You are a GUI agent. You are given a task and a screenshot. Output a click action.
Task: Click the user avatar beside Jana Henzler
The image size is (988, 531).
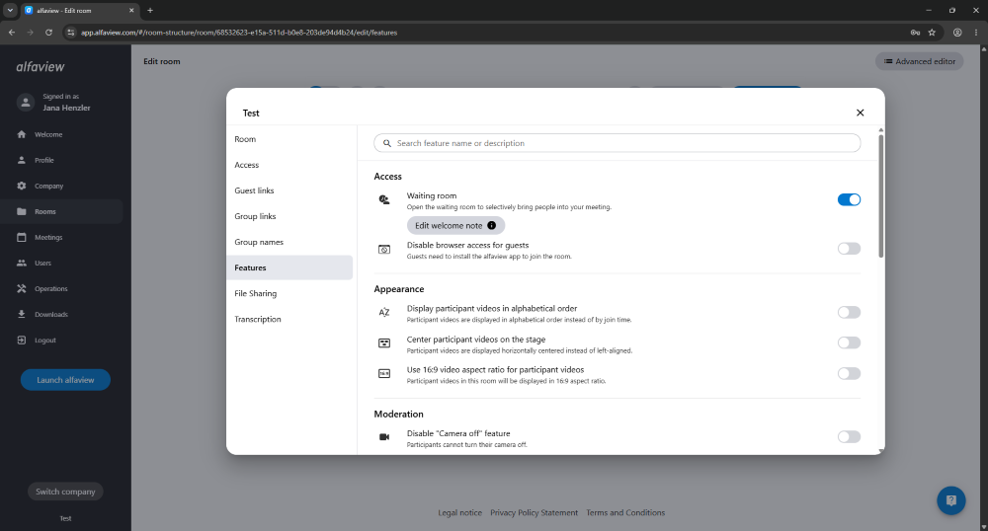[x=26, y=102]
